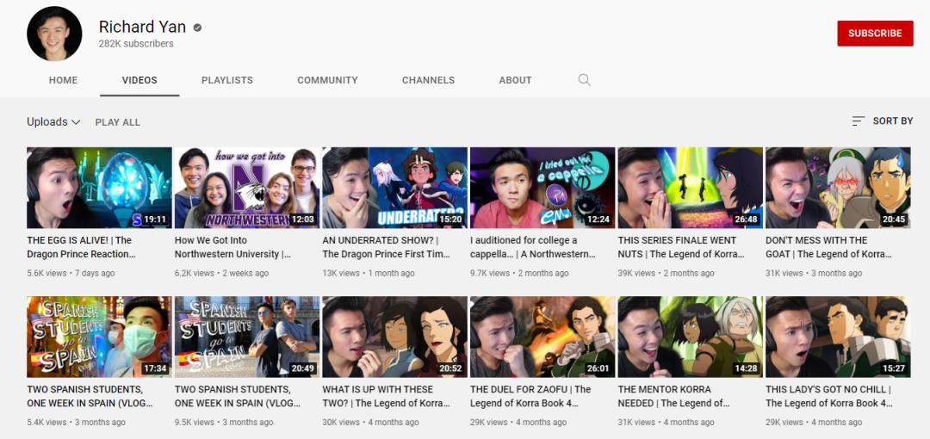Viewport: 930px width, 439px height.
Task: Open the Playlists tab
Action: tap(227, 80)
